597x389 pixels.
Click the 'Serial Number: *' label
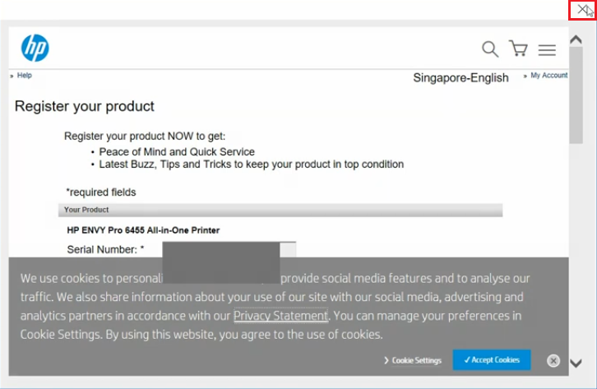pos(105,249)
